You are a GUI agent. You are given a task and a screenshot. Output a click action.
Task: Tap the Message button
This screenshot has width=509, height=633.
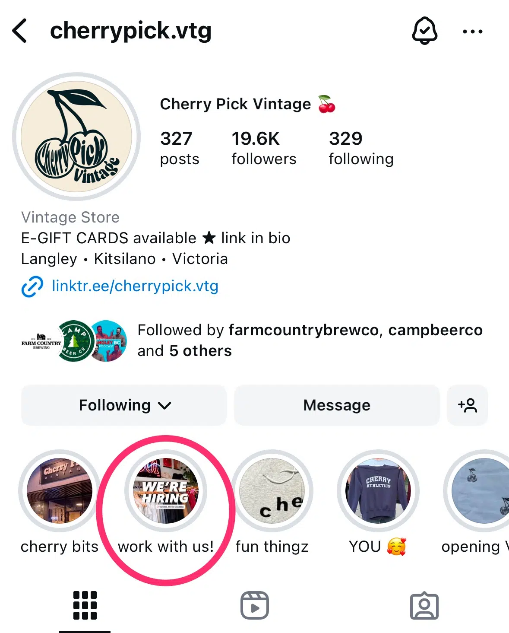[x=336, y=405]
